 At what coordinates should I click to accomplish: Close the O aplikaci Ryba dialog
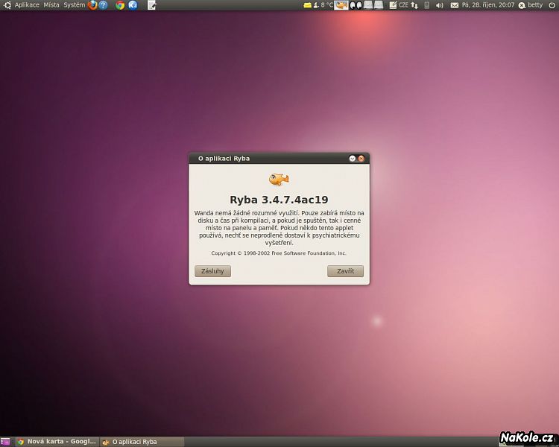361,158
